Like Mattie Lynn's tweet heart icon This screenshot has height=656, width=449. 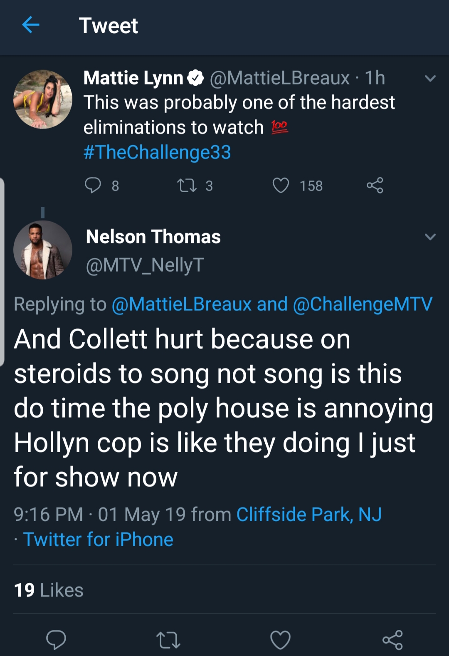click(x=281, y=186)
